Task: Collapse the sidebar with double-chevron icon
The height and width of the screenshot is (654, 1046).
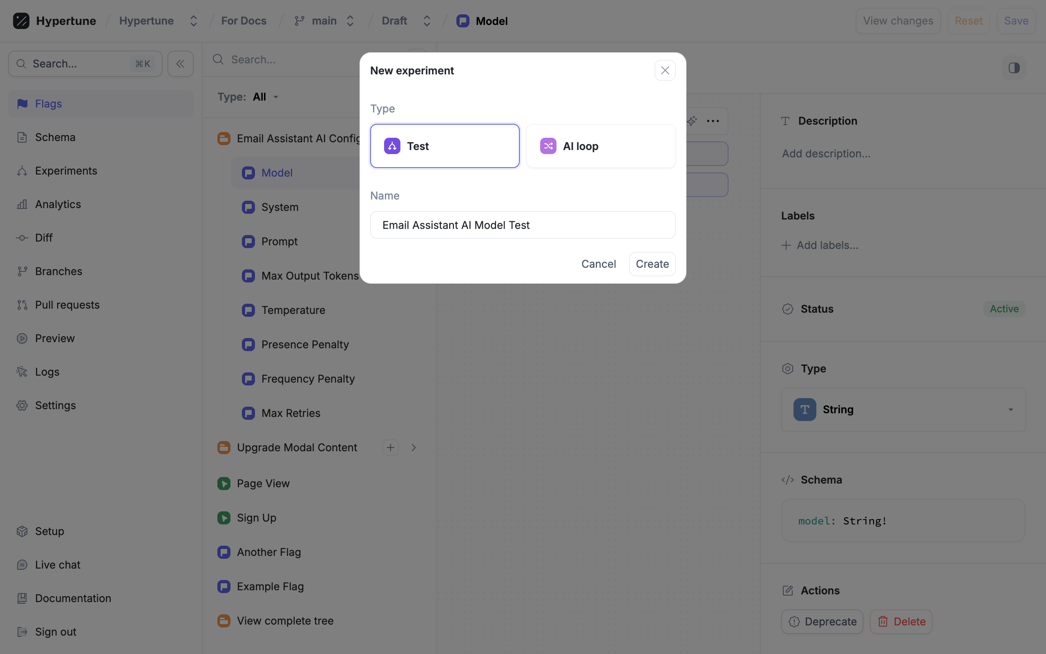Action: coord(180,64)
